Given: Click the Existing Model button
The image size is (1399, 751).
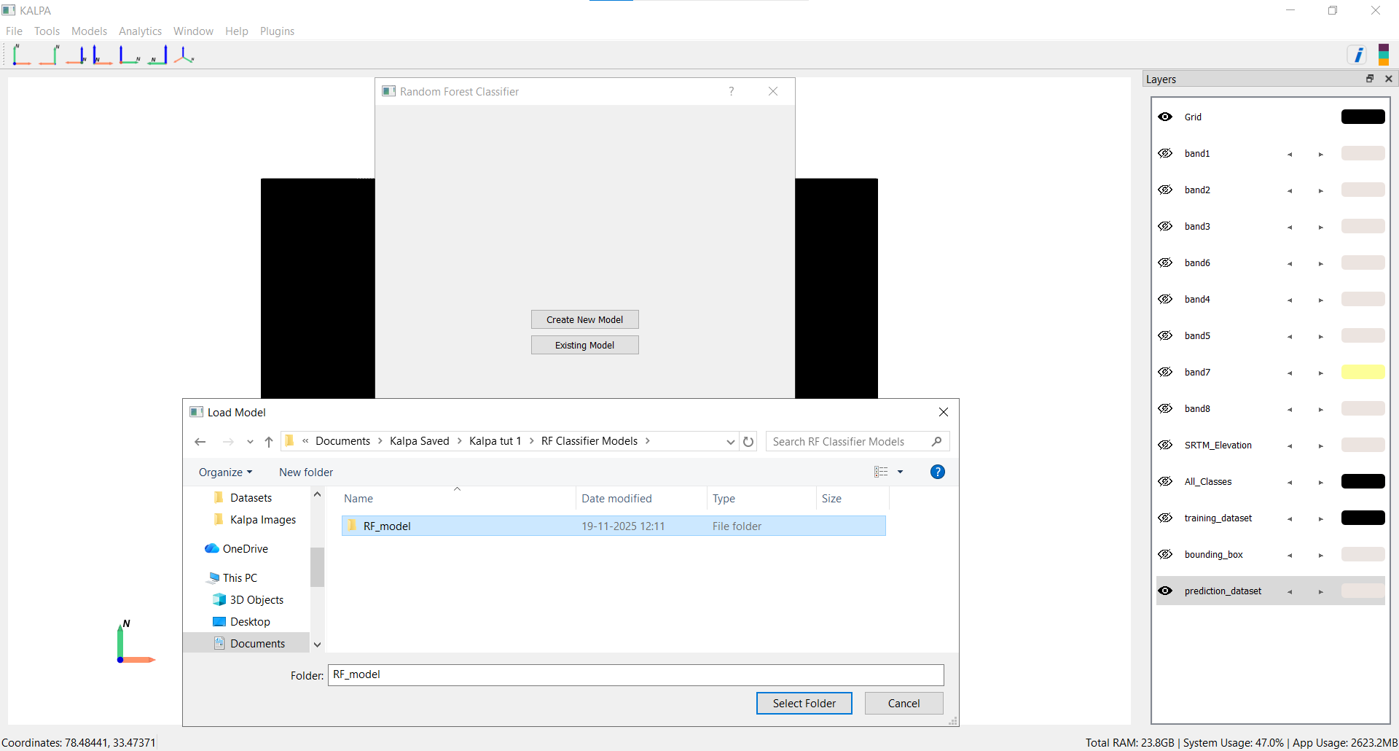Looking at the screenshot, I should point(584,345).
